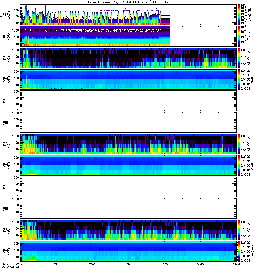256x274 pixels.
Task: Click the 0400 time axis label
Action: click(x=236, y=264)
